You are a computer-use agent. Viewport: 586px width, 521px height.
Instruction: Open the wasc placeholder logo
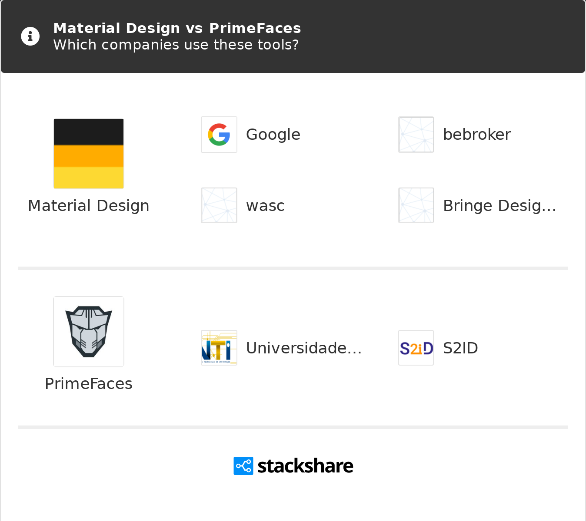point(219,205)
